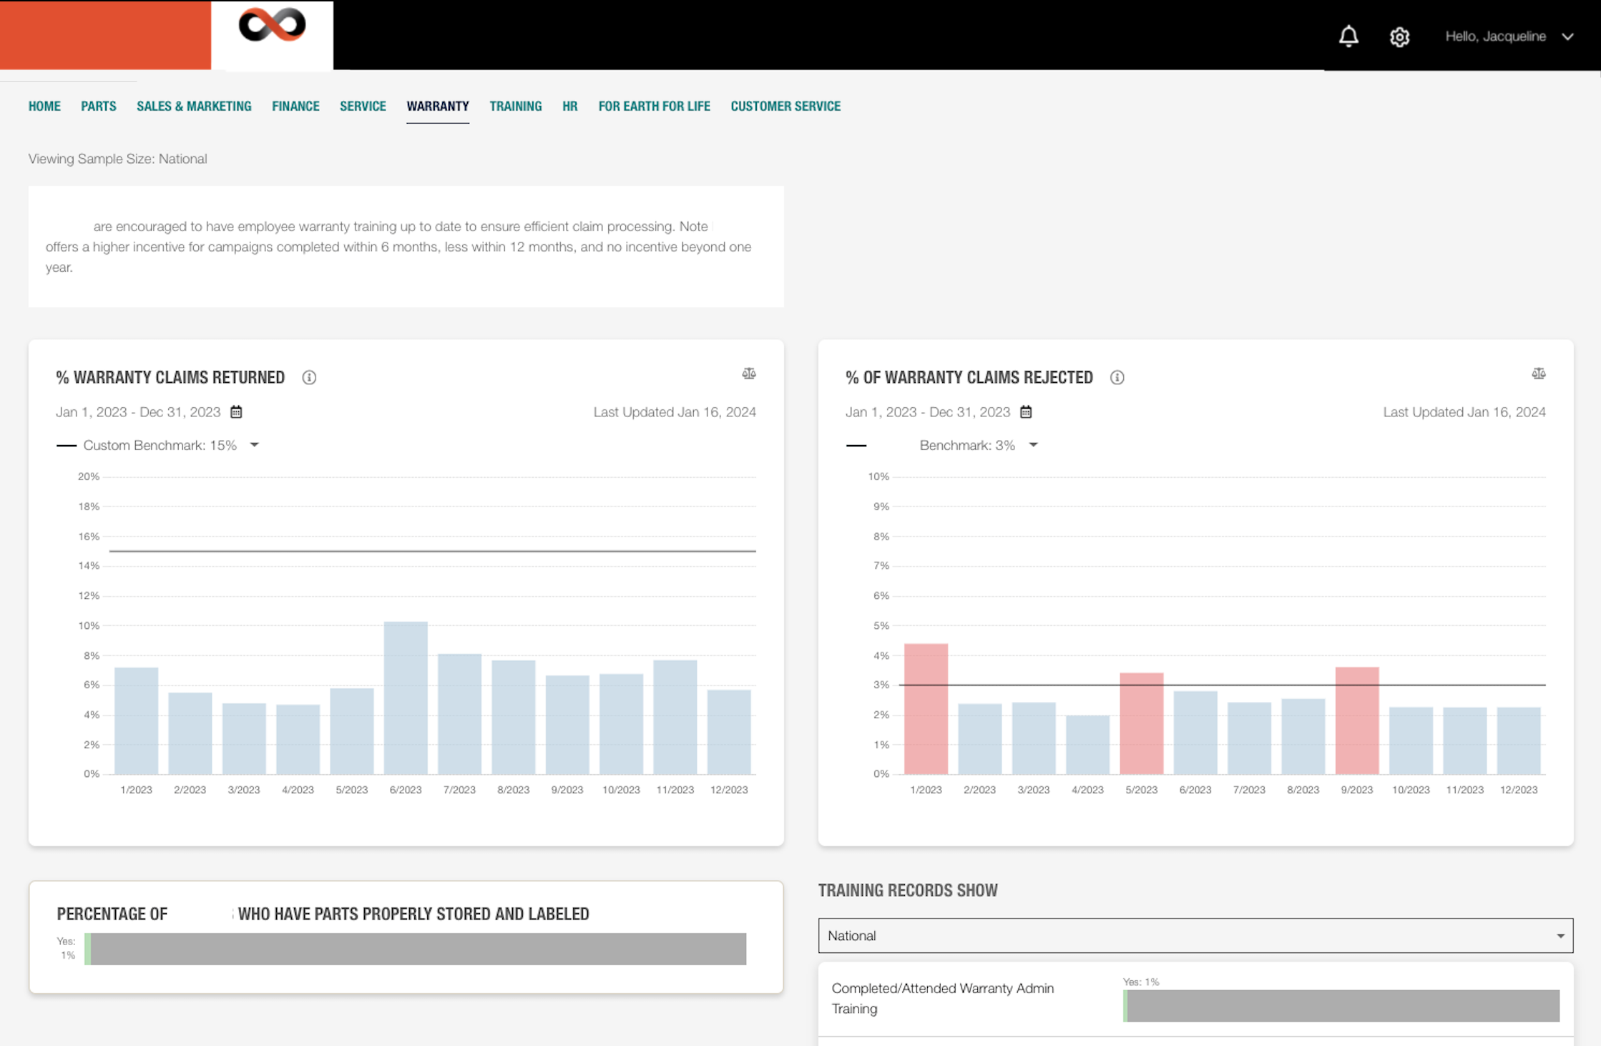Screen dimensions: 1601x1046
Task: Expand Custom Benchmark 15% dropdown
Action: pos(254,445)
